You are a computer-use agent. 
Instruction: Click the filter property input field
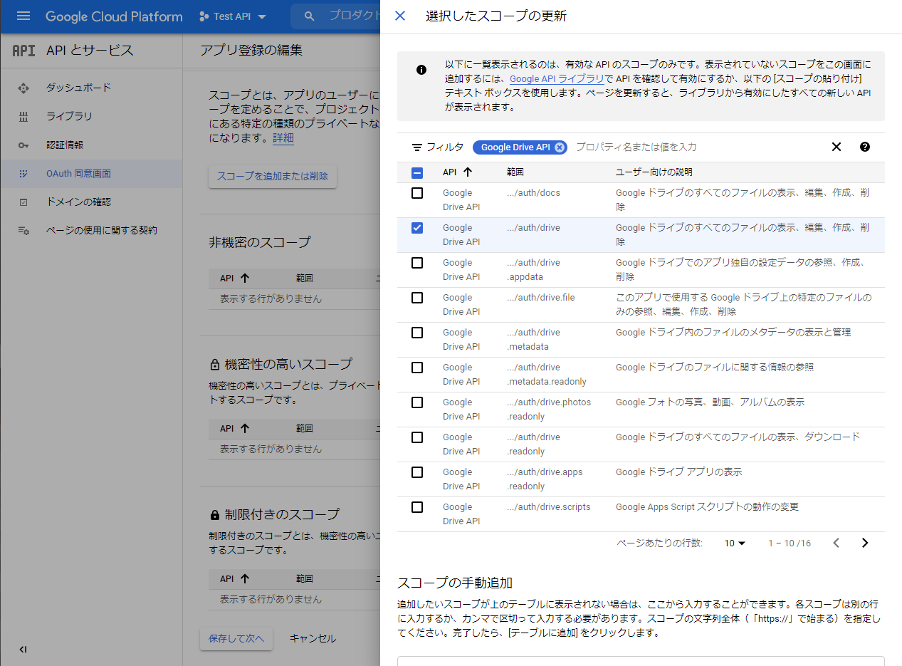click(698, 147)
